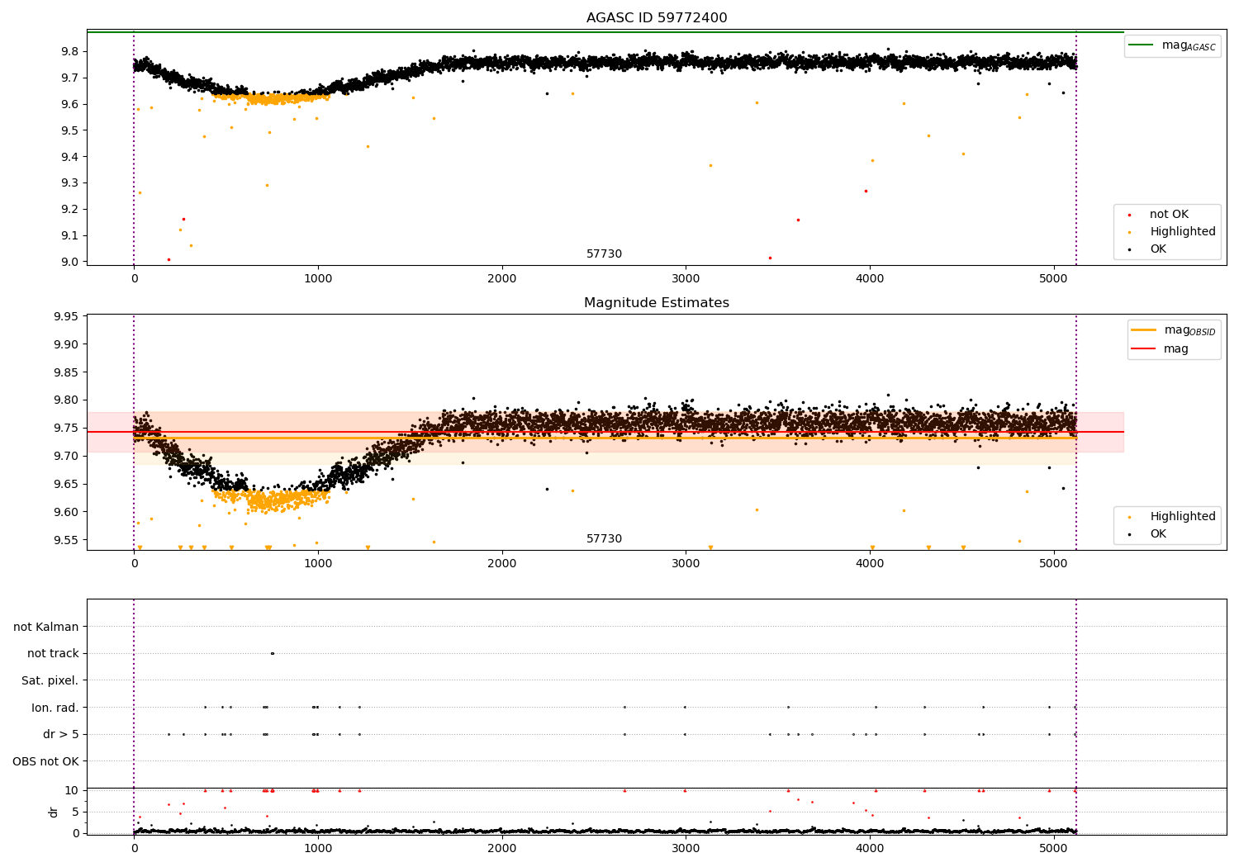
Task: Click the orange dot beside 'Highlighted' in top legend
Action: (x=1130, y=232)
